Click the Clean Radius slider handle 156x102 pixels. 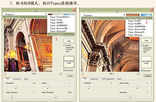[x=137, y=87]
